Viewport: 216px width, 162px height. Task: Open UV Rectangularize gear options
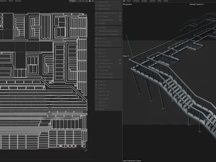tap(120, 63)
